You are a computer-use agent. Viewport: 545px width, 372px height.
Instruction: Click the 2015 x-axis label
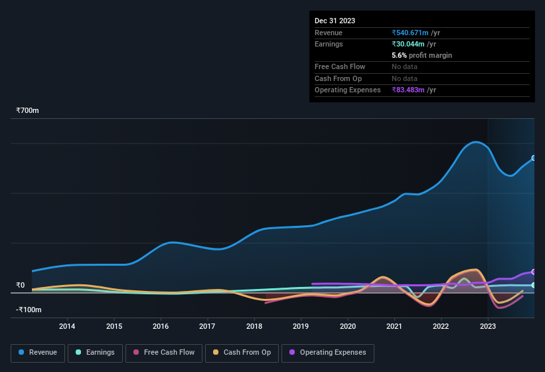pyautogui.click(x=114, y=326)
